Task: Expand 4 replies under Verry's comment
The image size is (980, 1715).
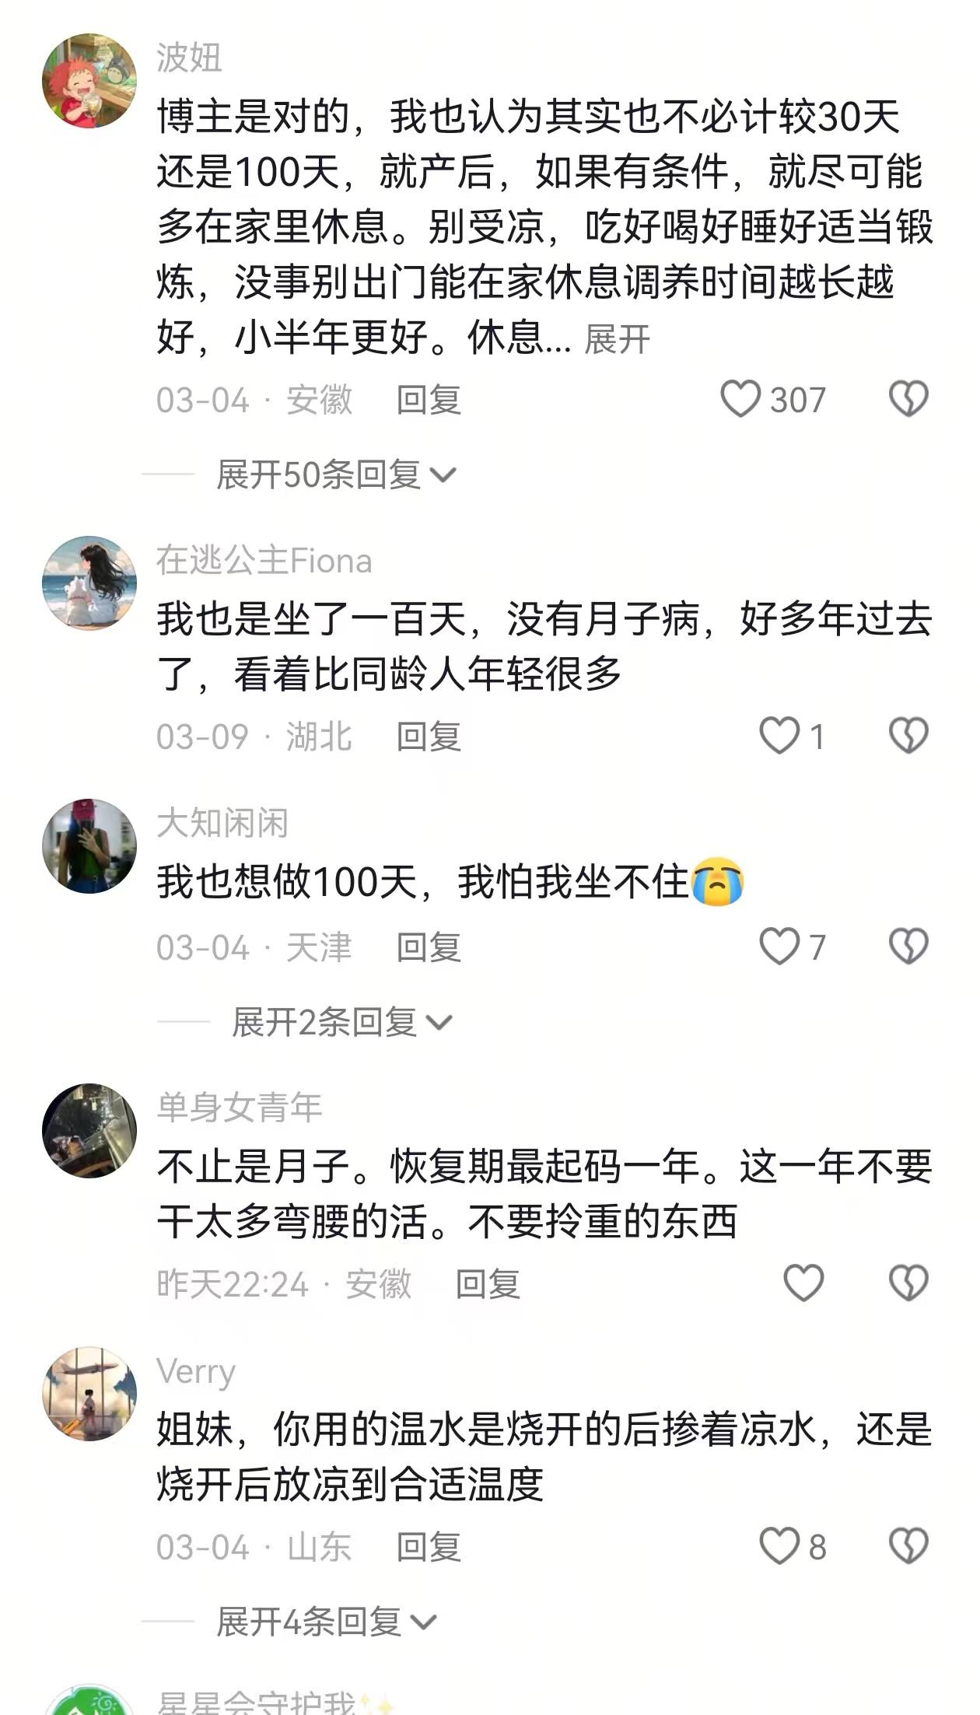Action: click(x=326, y=1622)
